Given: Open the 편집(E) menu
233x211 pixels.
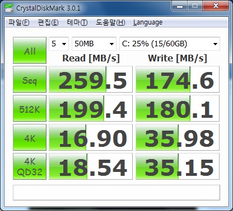Looking at the screenshot, I should [x=48, y=22].
